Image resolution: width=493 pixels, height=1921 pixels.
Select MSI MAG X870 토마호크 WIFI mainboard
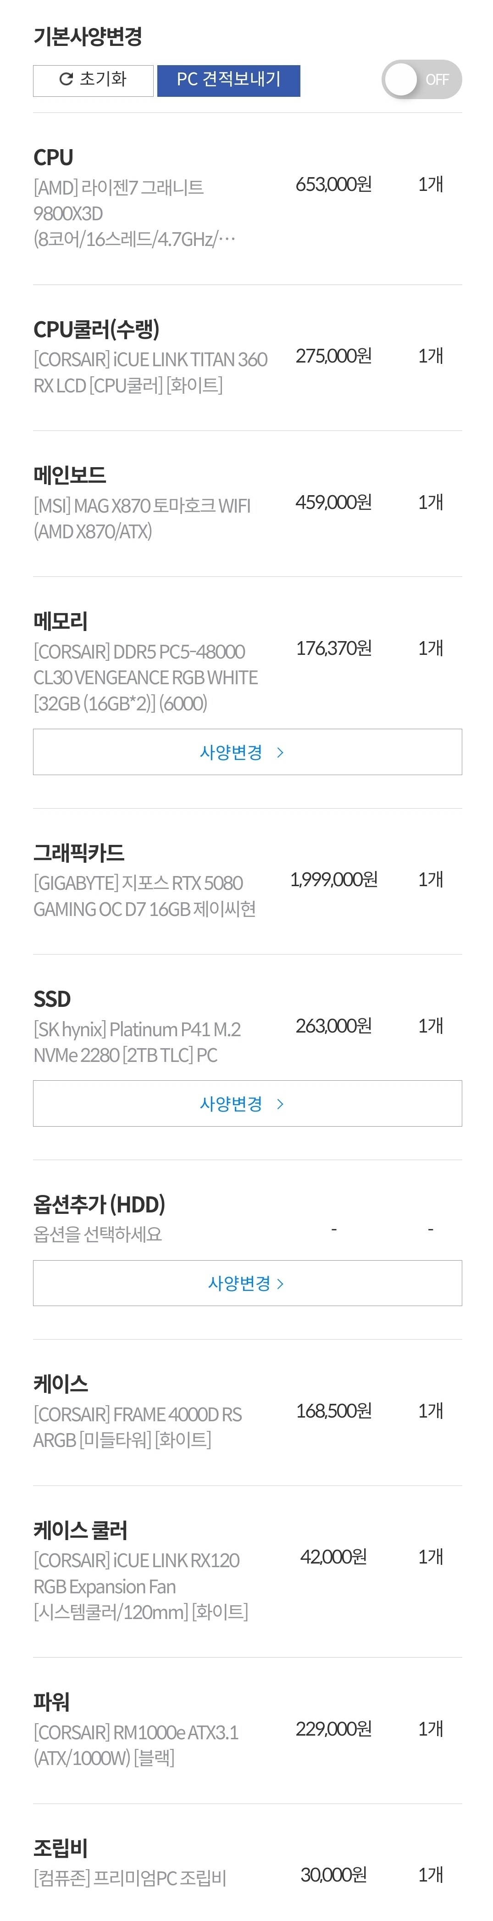tap(142, 518)
